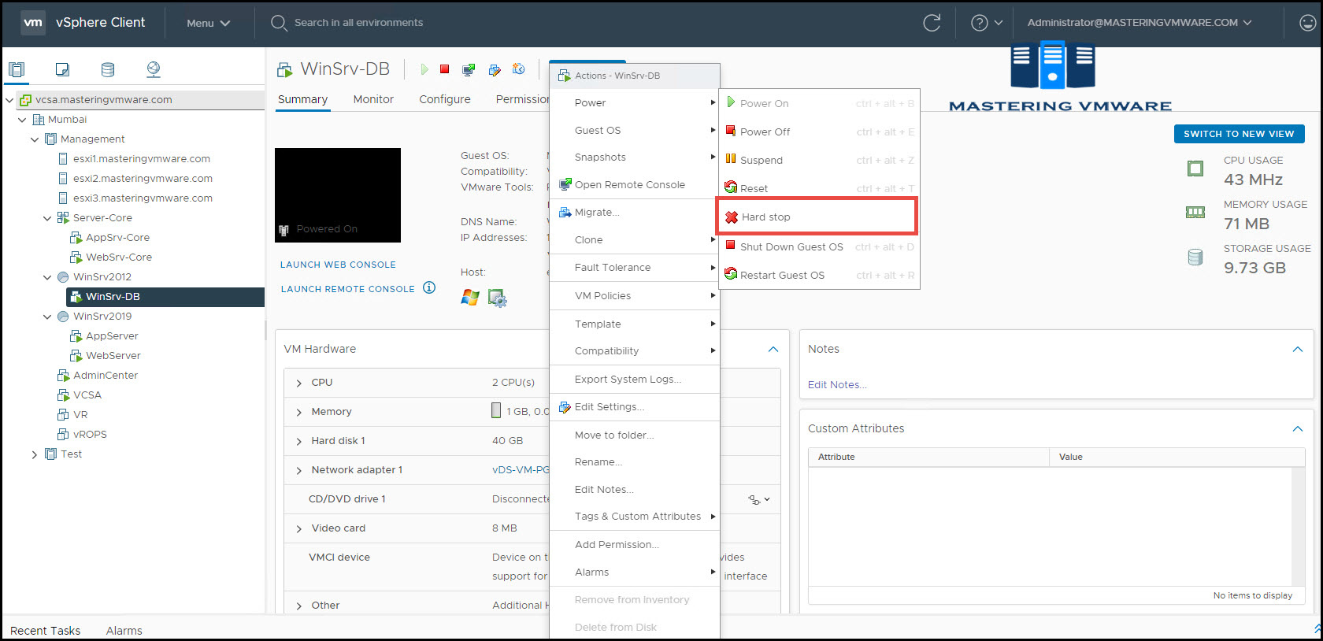This screenshot has width=1323, height=641.
Task: Select Power Off in Power submenu
Action: pyautogui.click(x=819, y=132)
